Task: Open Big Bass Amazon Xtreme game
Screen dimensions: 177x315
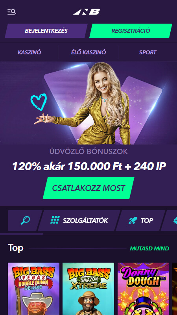Action: point(88,289)
